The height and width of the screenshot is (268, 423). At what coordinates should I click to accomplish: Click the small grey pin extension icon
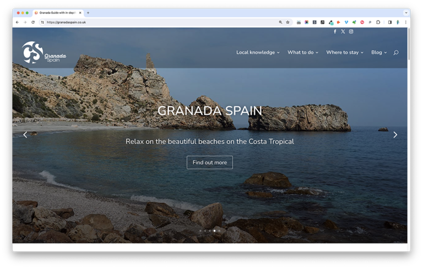[370, 23]
